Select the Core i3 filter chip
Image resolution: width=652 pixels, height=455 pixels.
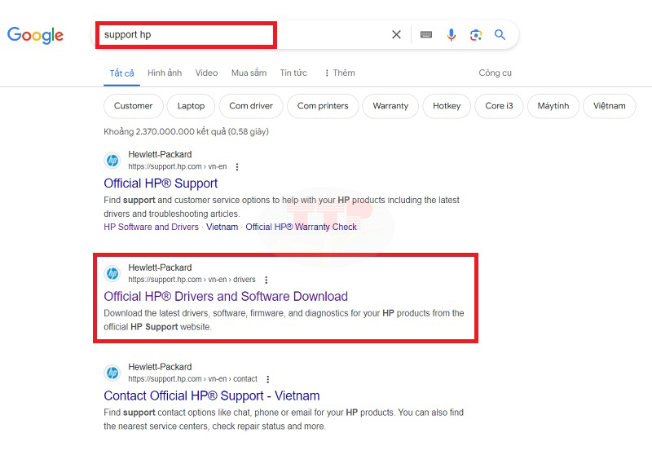[499, 106]
